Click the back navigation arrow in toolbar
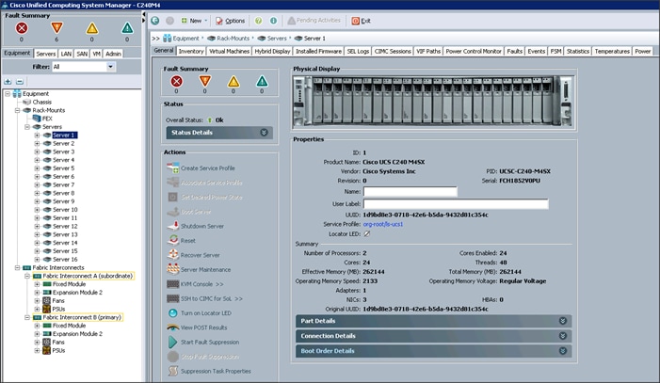The height and width of the screenshot is (383, 660). tap(156, 20)
